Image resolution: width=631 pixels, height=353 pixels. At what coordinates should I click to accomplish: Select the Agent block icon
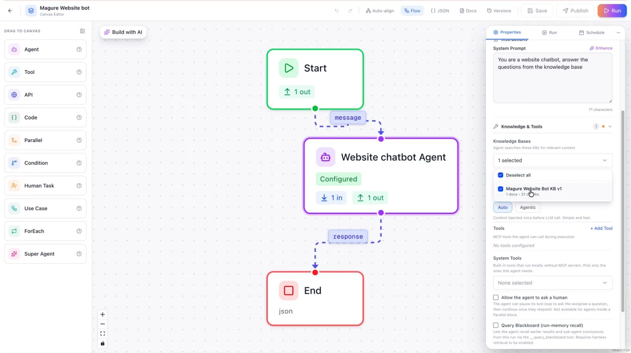pos(14,49)
